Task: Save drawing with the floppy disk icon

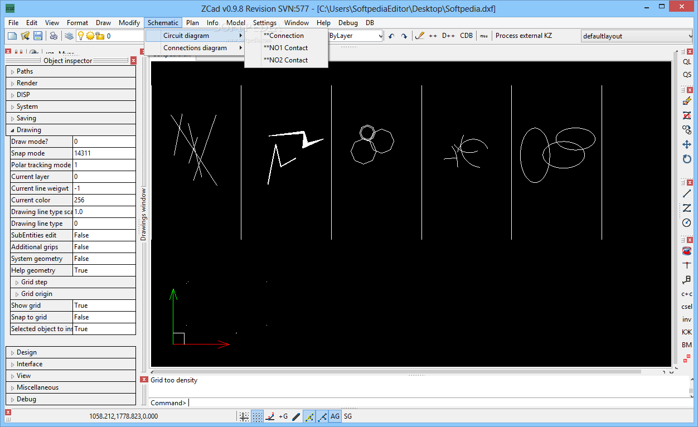Action: tap(38, 36)
